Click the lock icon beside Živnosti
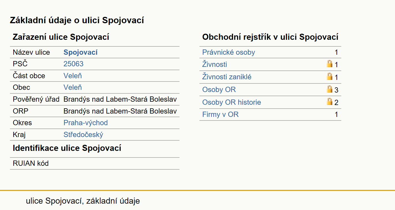The image size is (395, 210). click(x=329, y=64)
